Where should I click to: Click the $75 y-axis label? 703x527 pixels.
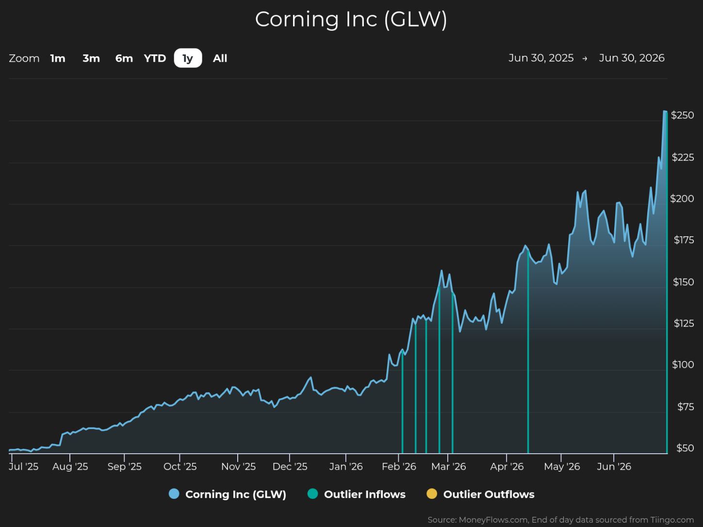tap(686, 407)
